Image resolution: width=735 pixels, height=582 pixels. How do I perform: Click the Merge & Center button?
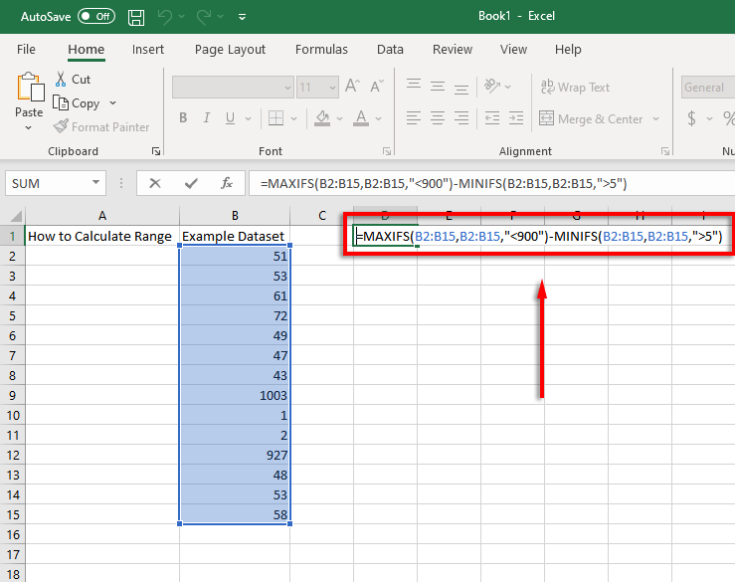click(590, 119)
